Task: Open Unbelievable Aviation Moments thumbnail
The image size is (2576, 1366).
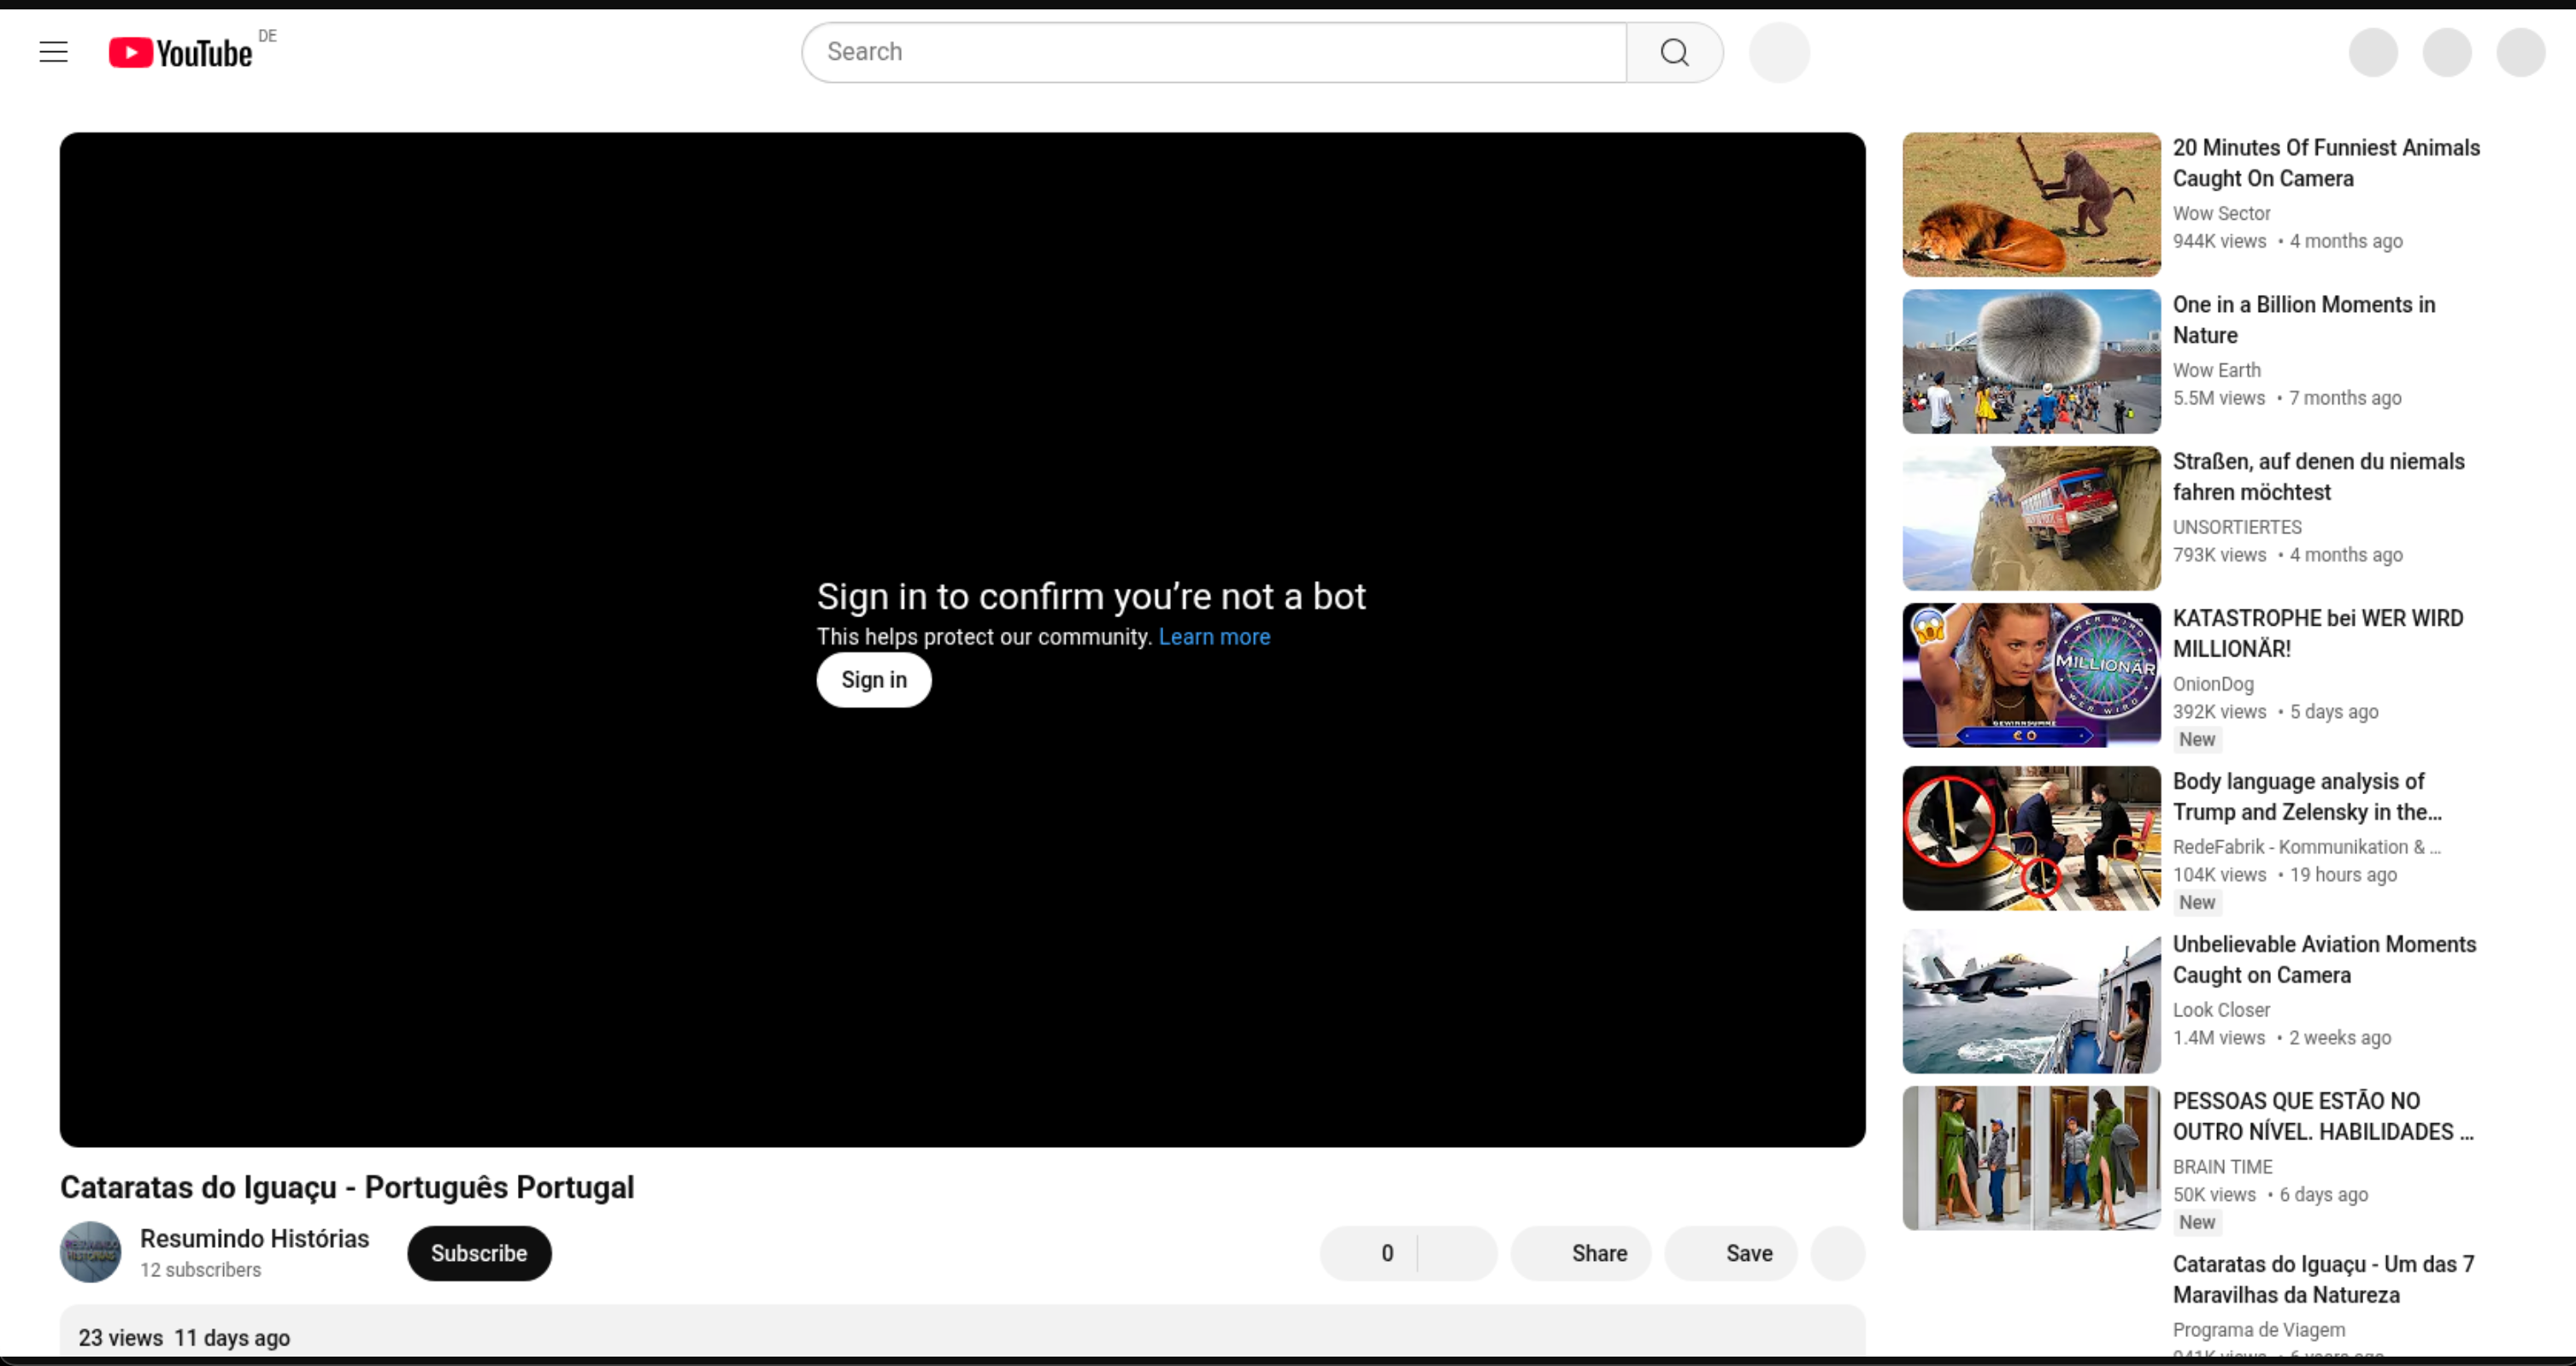Action: click(2031, 1002)
